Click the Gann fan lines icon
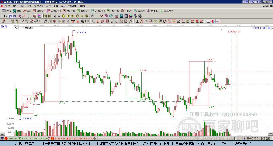 coord(98,21)
